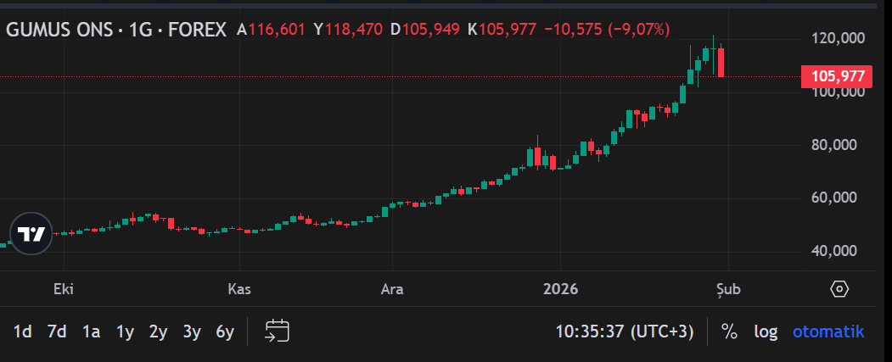This screenshot has height=362, width=892.
Task: Click the TradingView logo on the chart
Action: [31, 233]
